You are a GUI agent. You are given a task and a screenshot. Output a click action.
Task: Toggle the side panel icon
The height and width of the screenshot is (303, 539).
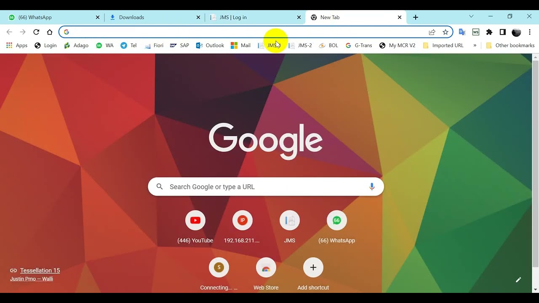[503, 32]
